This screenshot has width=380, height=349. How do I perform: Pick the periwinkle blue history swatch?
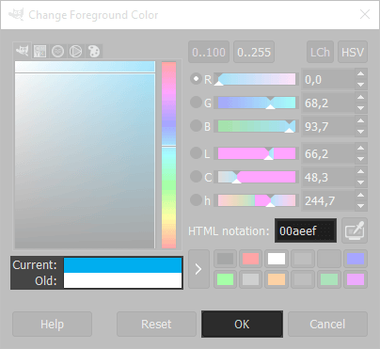point(356,259)
